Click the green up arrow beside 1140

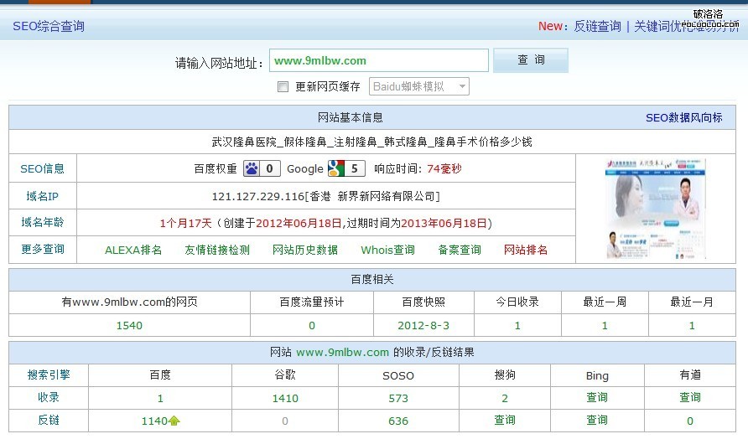tap(174, 421)
